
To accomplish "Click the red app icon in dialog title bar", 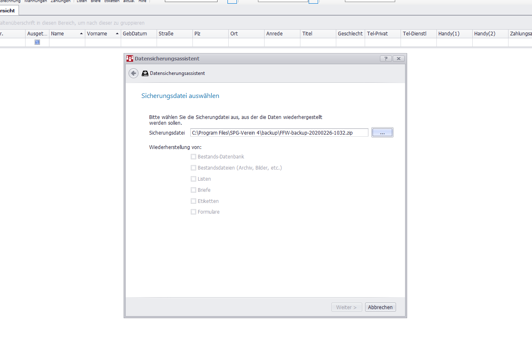I will coord(130,58).
